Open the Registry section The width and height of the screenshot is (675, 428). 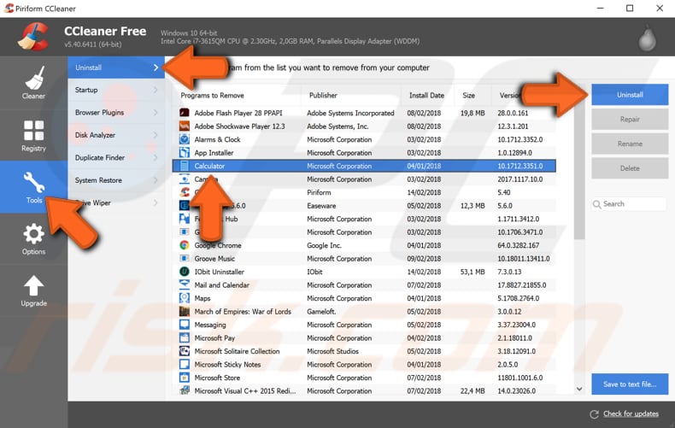tap(33, 136)
